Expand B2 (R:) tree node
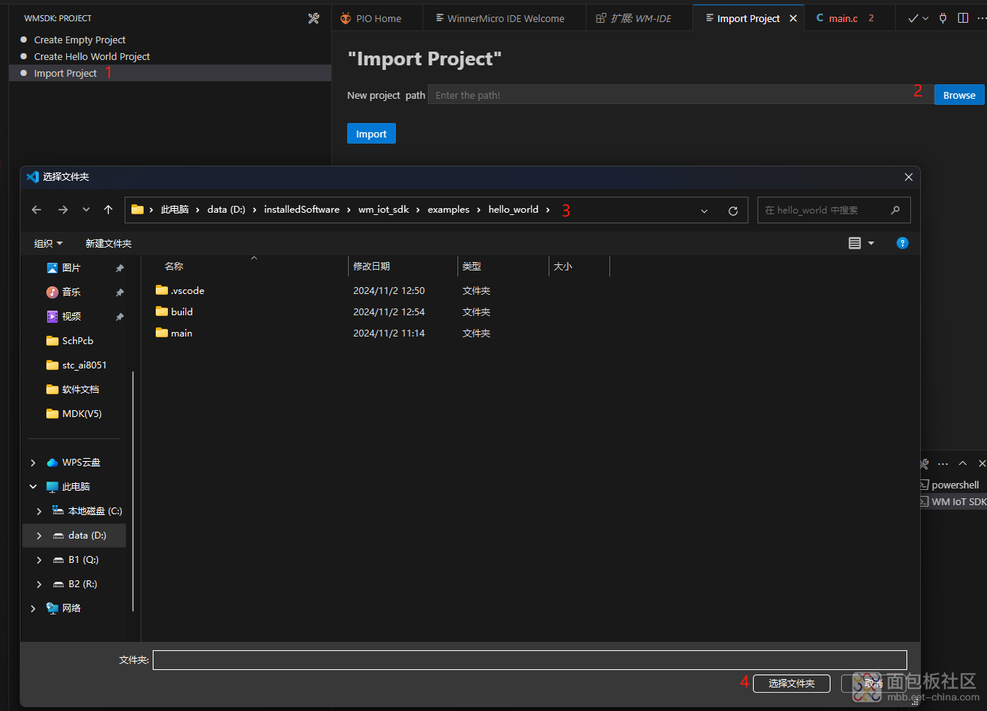This screenshot has height=711, width=987. (x=39, y=584)
